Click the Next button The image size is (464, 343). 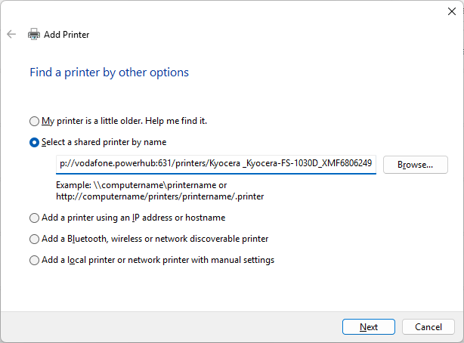[369, 326]
